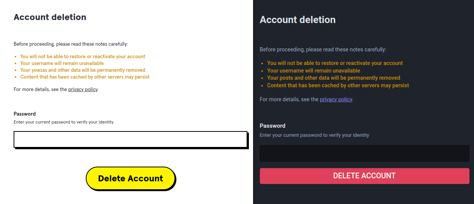This screenshot has width=474, height=204.
Task: Click the light panel's 'cached by other servers' note
Action: click(85, 77)
